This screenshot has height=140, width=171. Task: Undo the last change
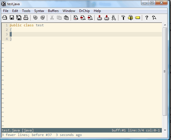tap(35, 17)
